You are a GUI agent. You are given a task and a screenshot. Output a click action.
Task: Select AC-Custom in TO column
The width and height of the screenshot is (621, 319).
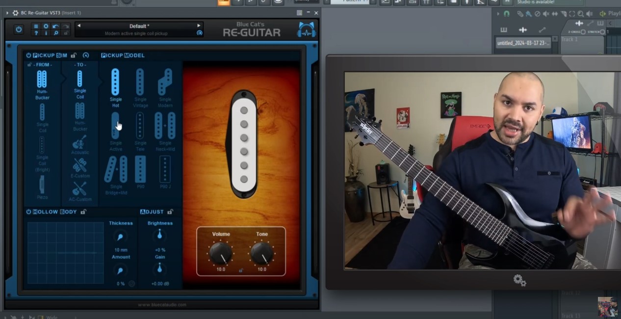80,191
